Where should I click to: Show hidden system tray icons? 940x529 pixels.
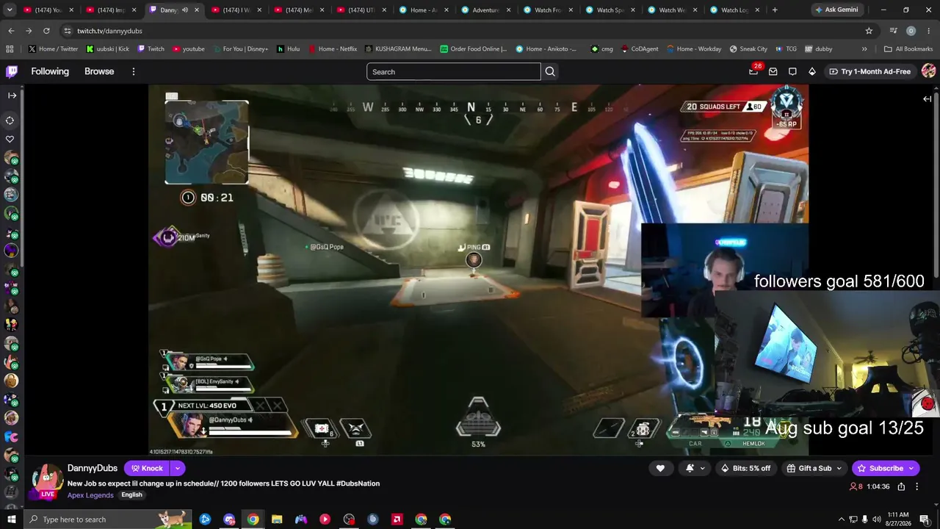coord(841,519)
